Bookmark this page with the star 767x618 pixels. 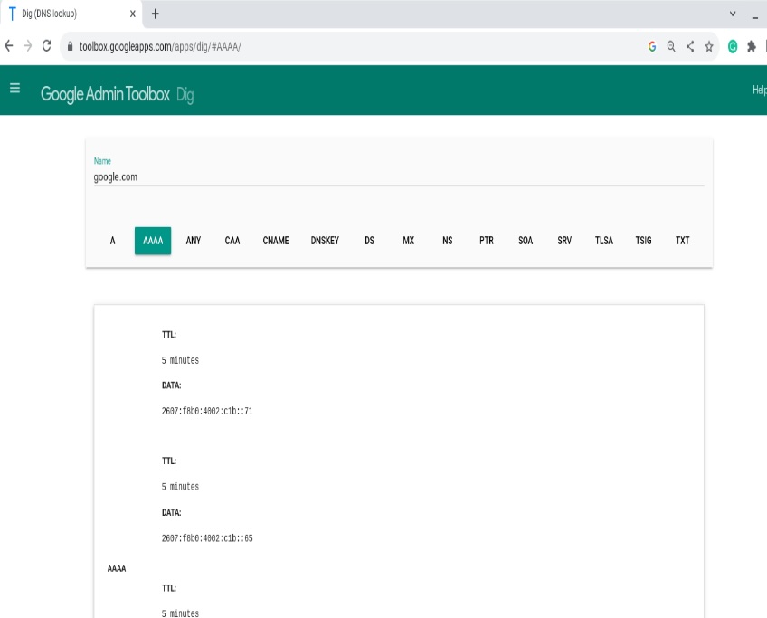click(709, 46)
